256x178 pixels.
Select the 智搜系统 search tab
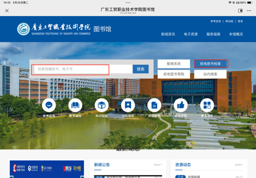[174, 64]
